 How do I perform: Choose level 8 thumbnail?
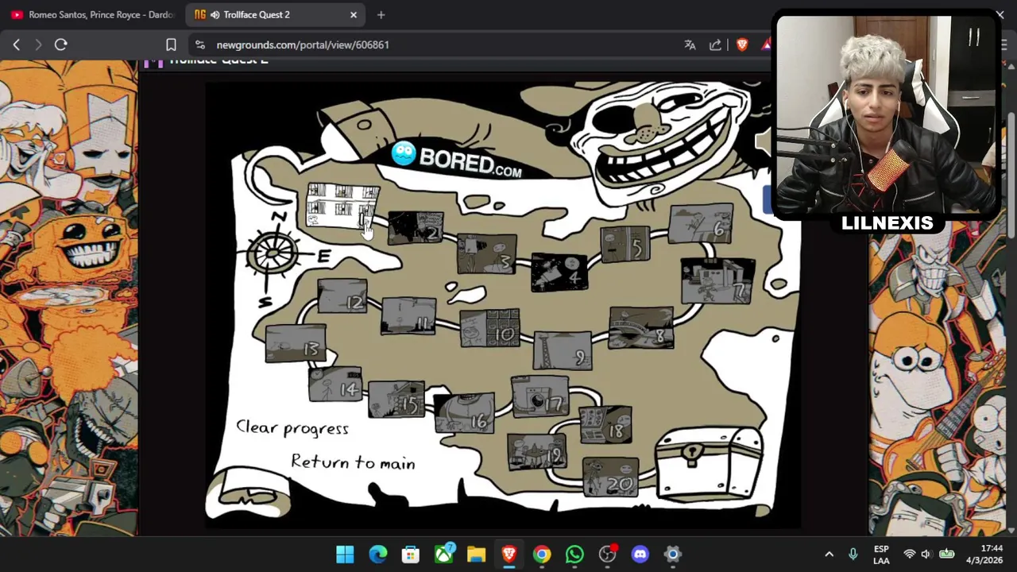coord(641,328)
